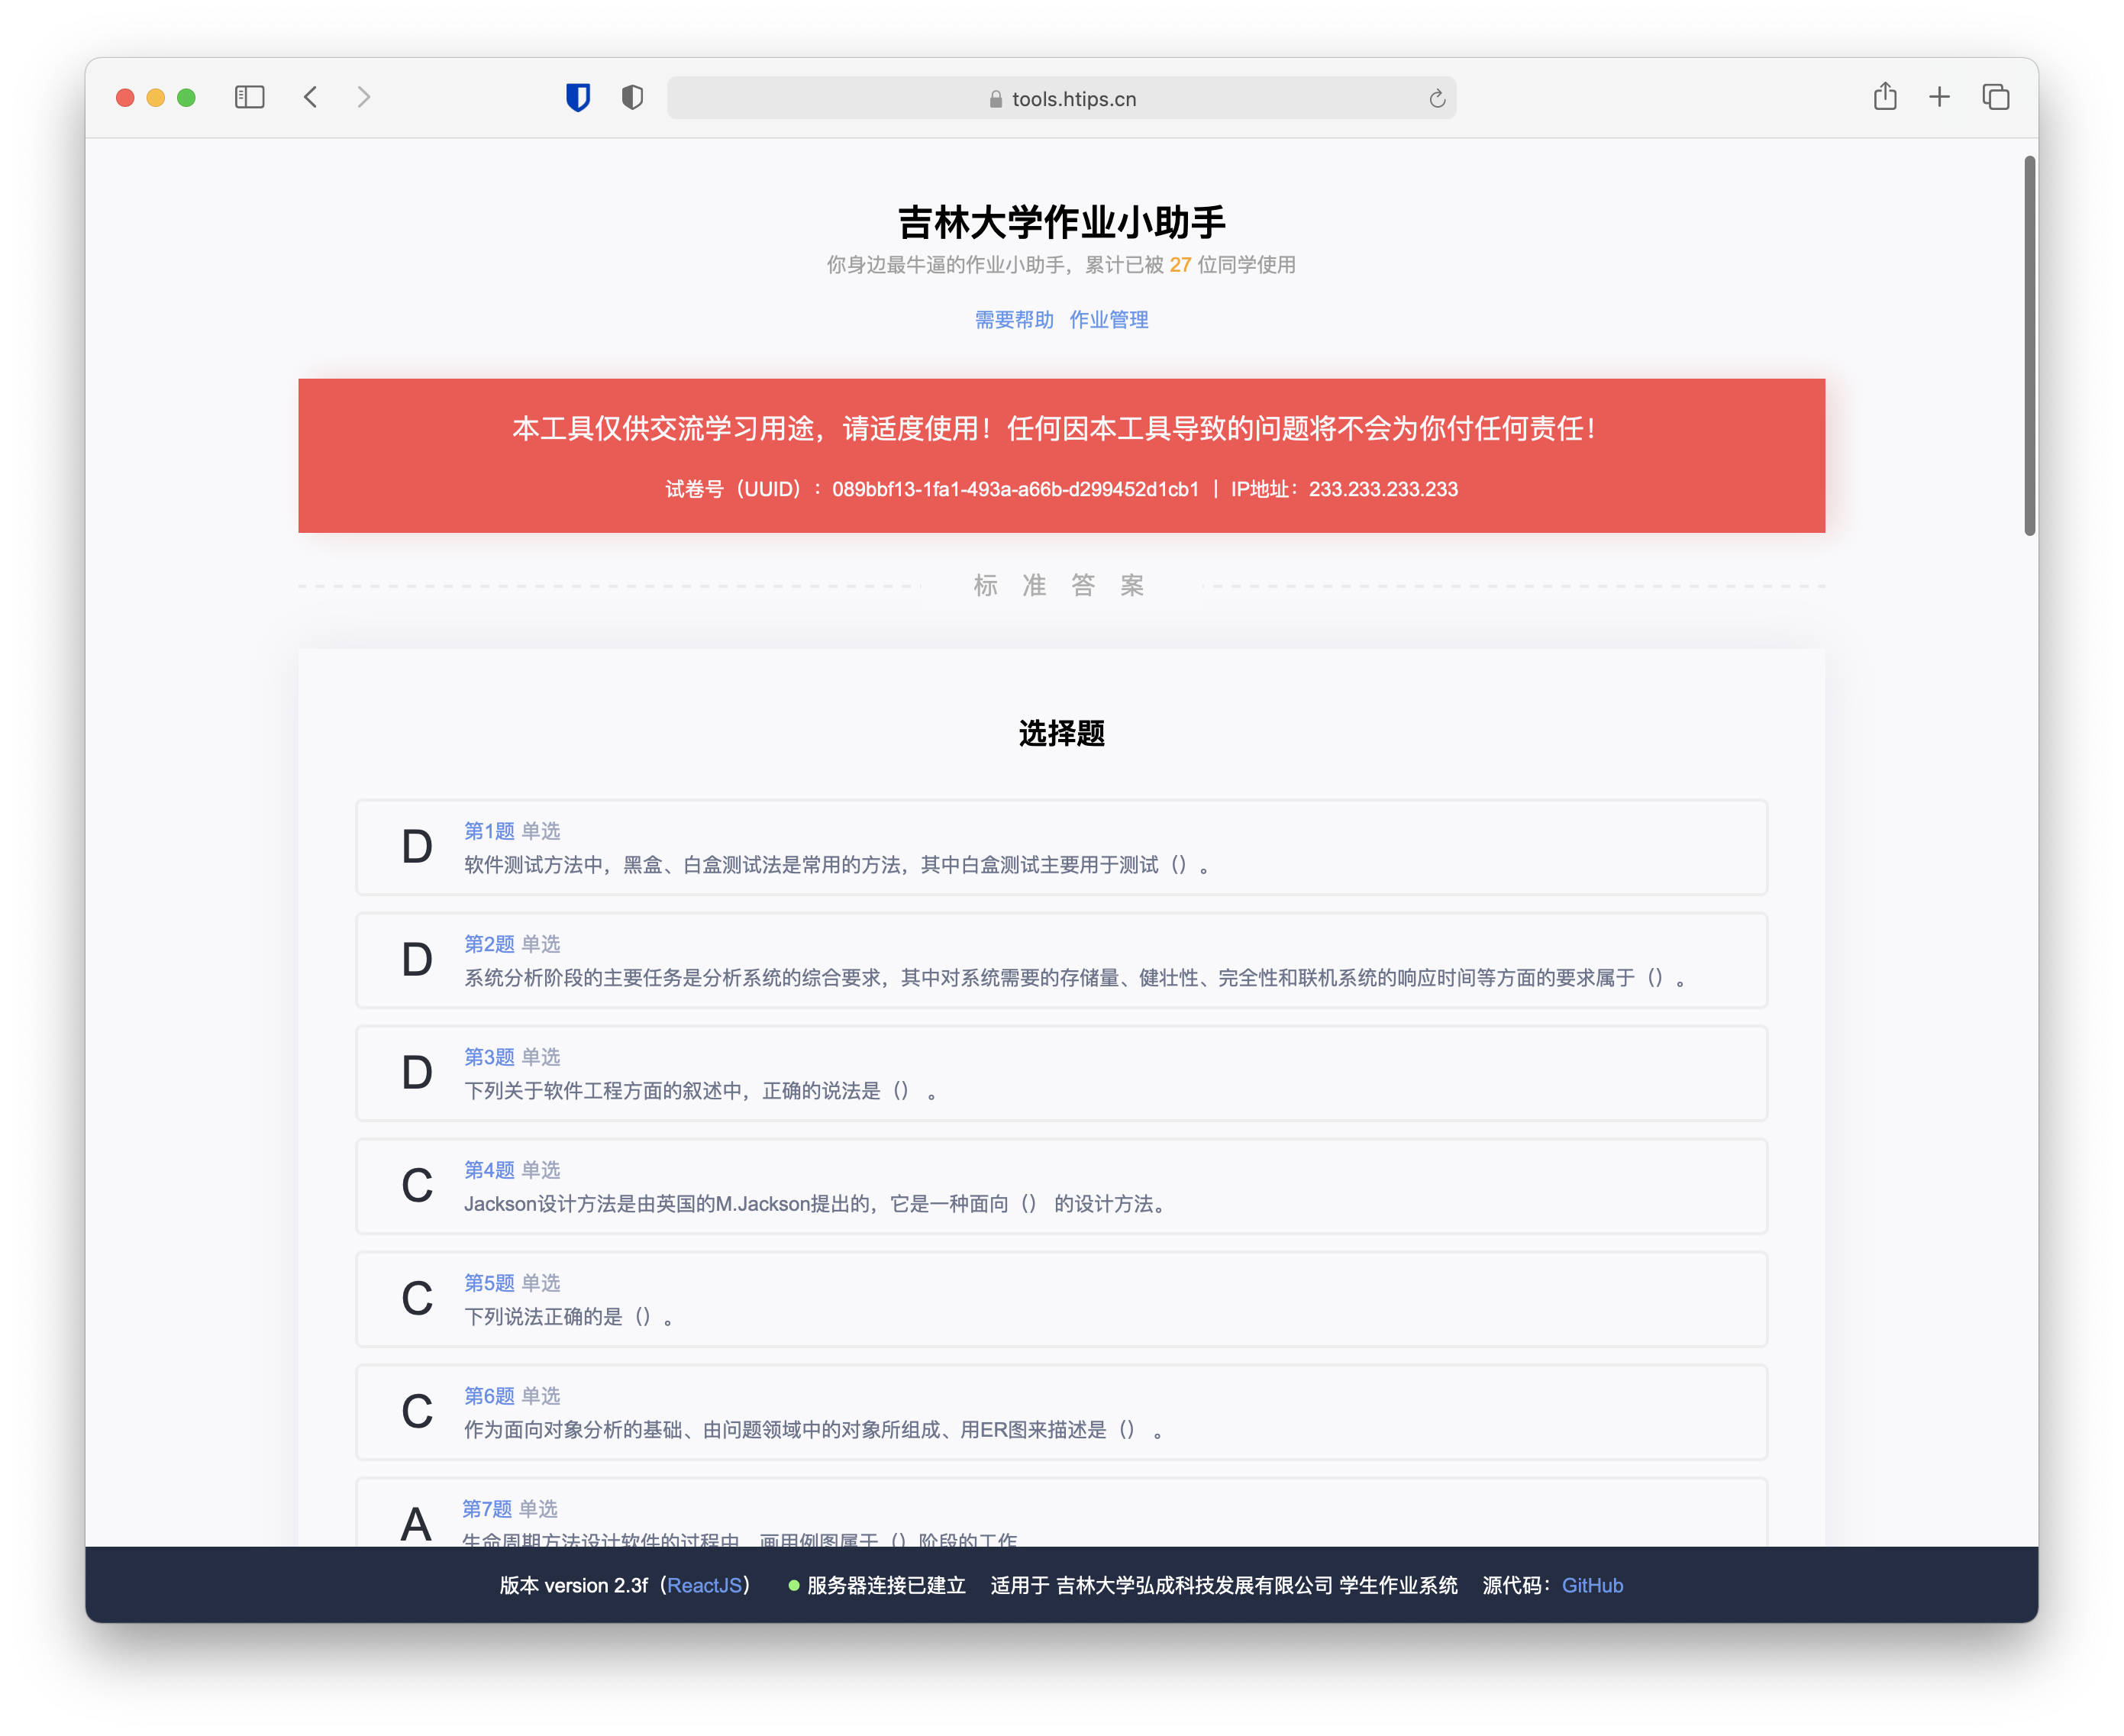Image resolution: width=2124 pixels, height=1736 pixels.
Task: Toggle the Safari sidebar icon
Action: tap(249, 97)
